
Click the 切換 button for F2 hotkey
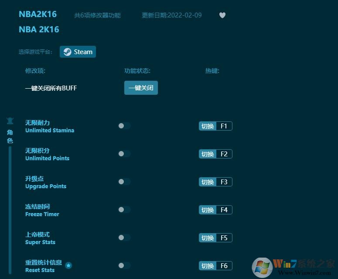pyautogui.click(x=207, y=154)
